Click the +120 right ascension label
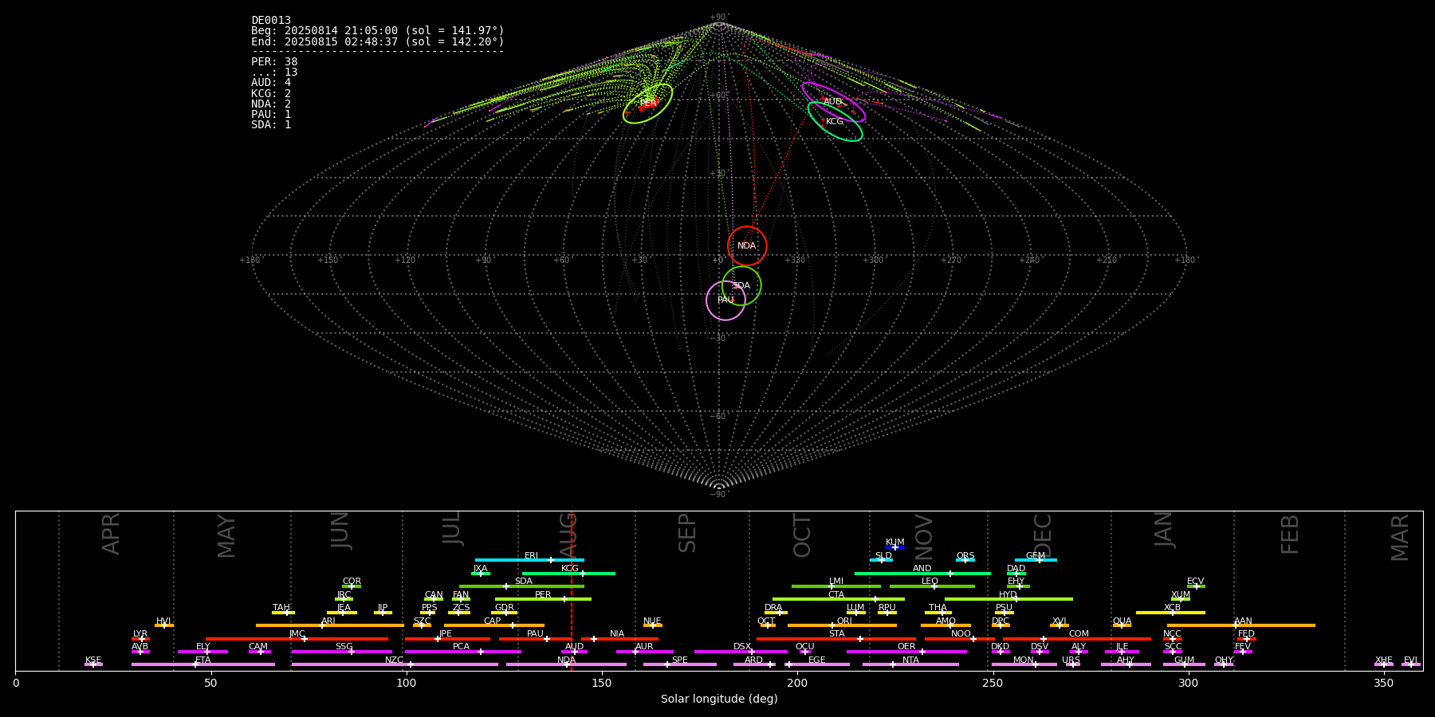 tap(406, 261)
